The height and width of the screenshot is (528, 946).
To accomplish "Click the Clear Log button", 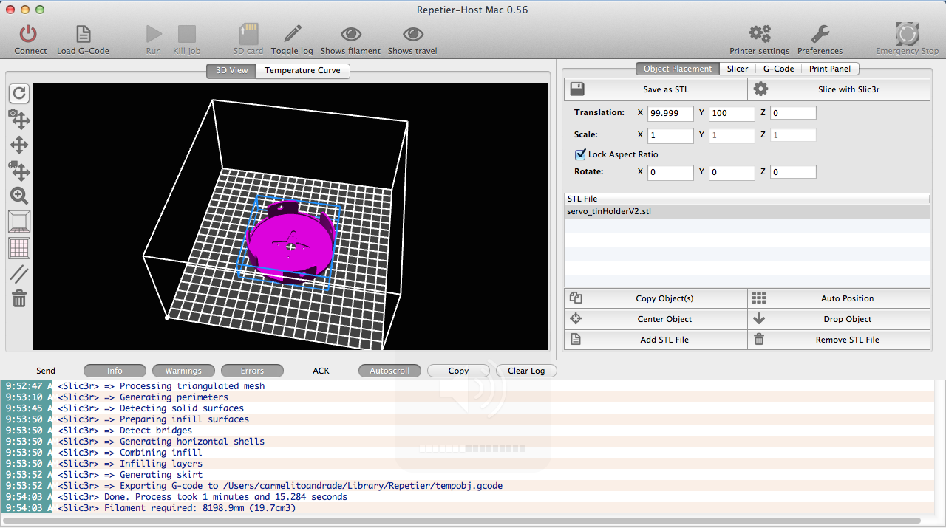I will [527, 371].
